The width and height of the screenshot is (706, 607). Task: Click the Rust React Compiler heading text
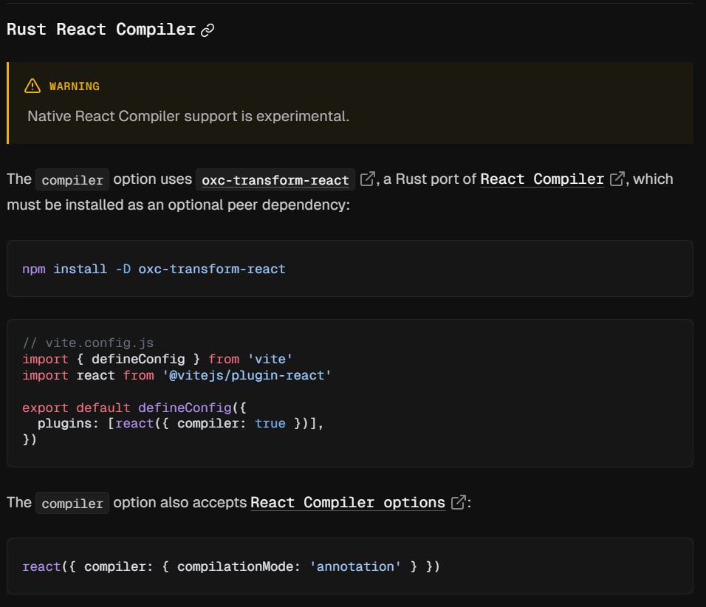tap(101, 30)
